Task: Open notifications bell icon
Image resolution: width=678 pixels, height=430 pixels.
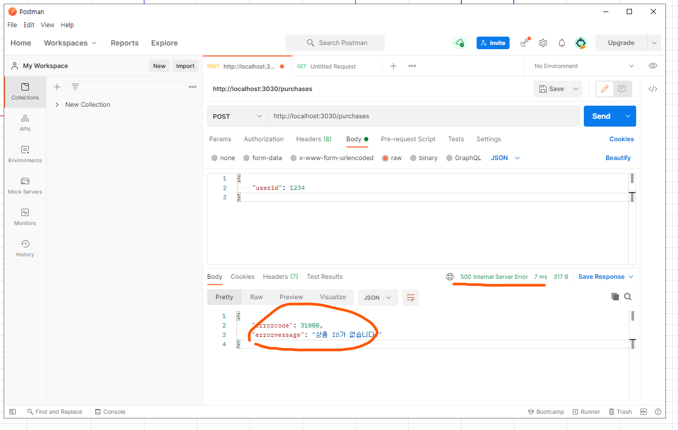Action: click(562, 43)
